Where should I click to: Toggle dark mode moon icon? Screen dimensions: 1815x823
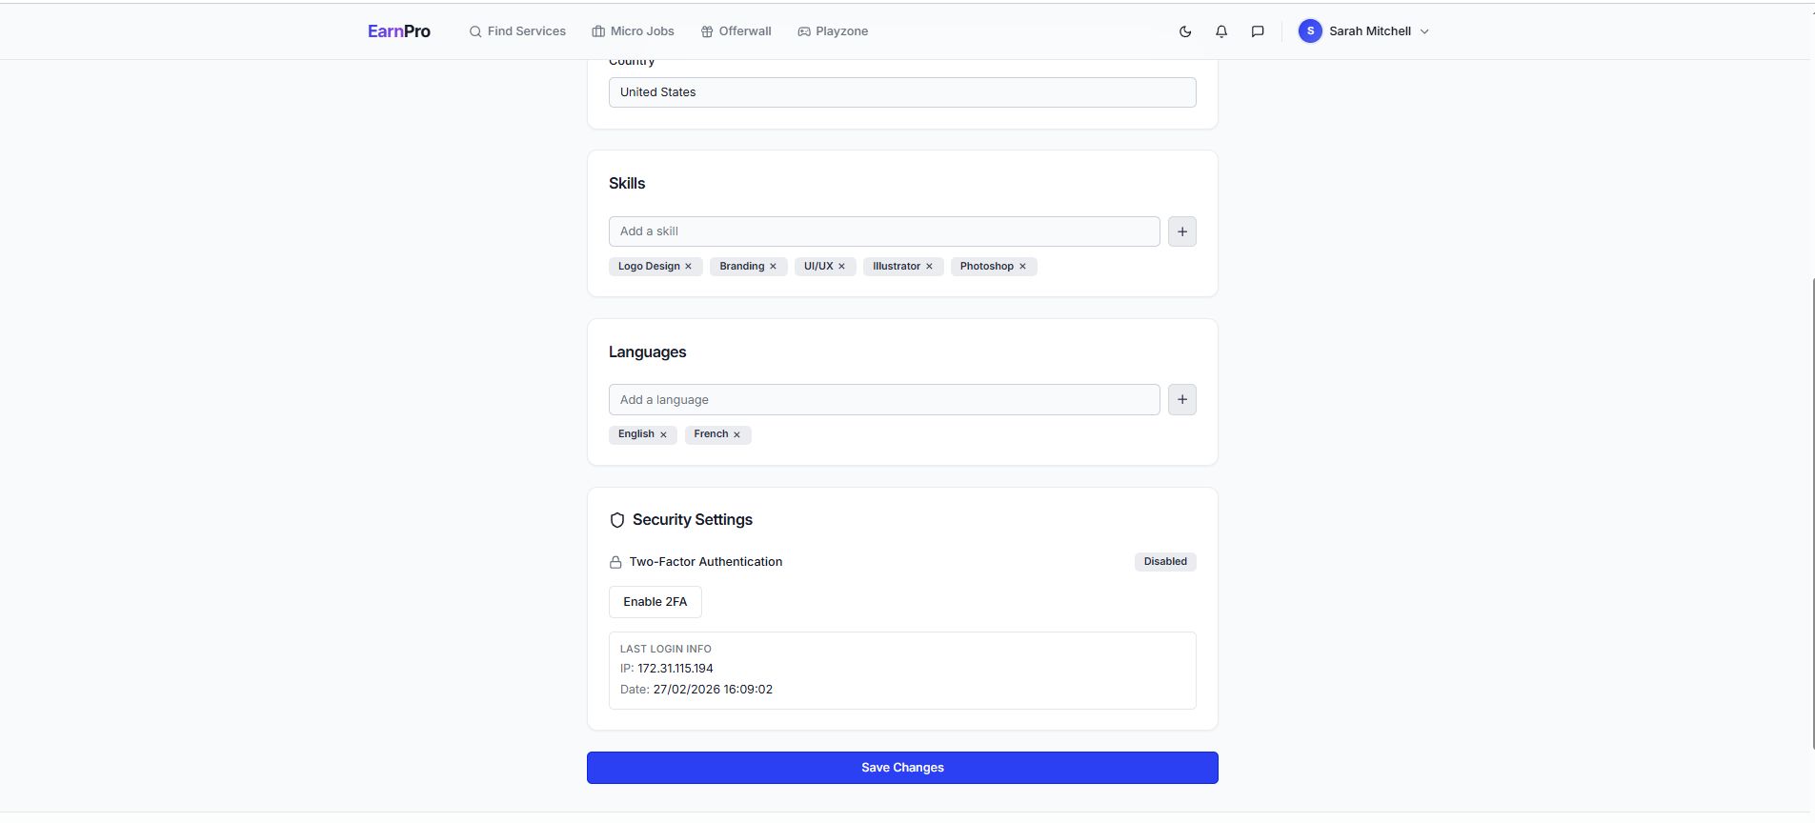coord(1185,31)
